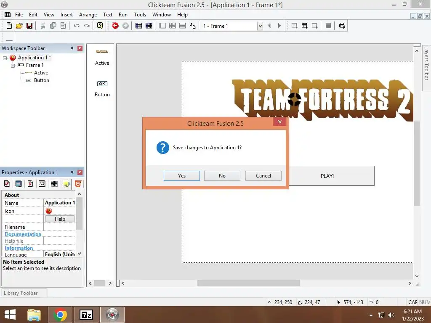Viewport: 431px width, 323px height.
Task: Click the New application icon
Action: click(x=9, y=26)
